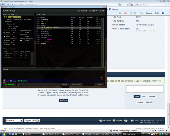Expand the search provider dropdown arrow
The width and height of the screenshot is (170, 136).
pyautogui.click(x=169, y=5)
